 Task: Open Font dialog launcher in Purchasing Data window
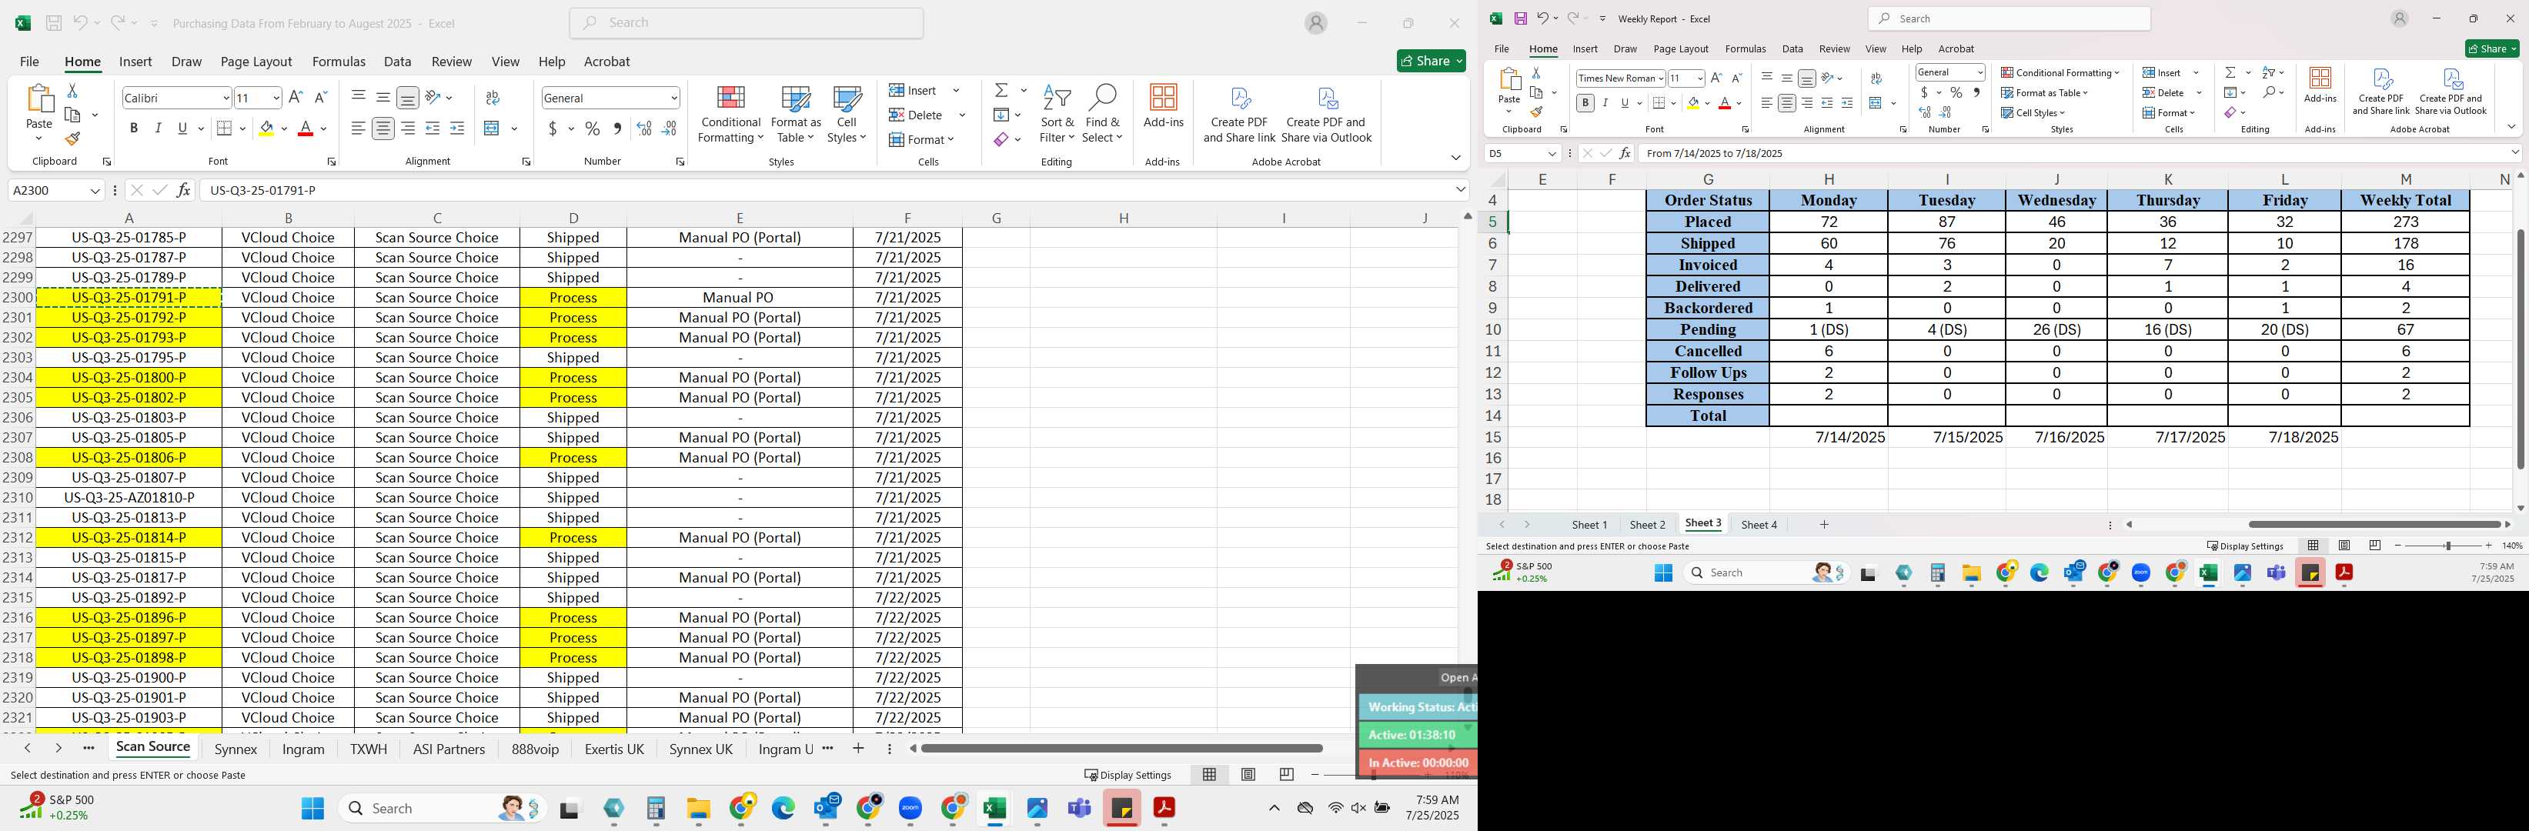click(331, 162)
